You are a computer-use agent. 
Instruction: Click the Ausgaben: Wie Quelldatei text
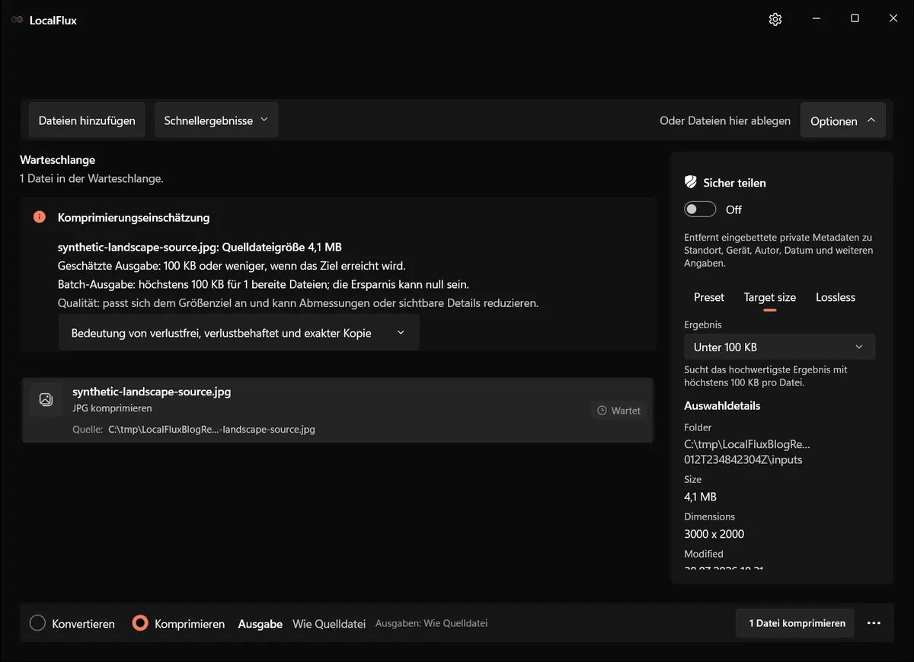pyautogui.click(x=431, y=623)
